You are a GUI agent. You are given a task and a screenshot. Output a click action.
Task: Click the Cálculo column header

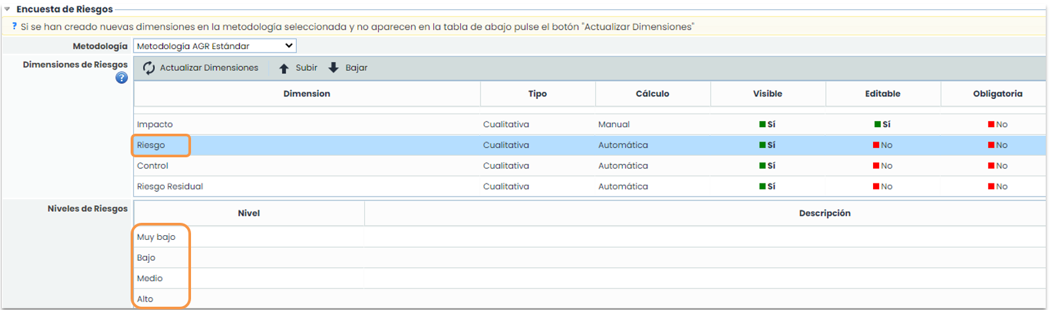click(652, 94)
